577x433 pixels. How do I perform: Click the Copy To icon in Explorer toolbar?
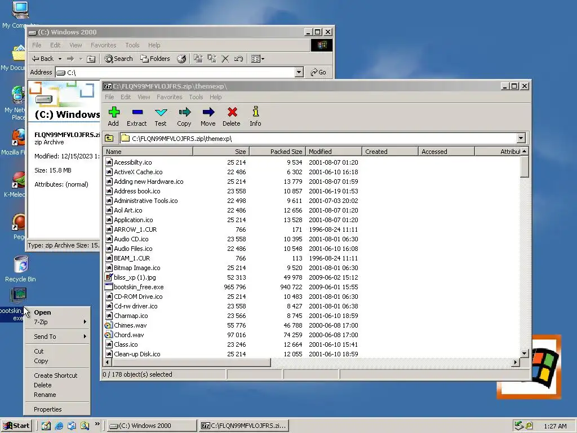(212, 59)
